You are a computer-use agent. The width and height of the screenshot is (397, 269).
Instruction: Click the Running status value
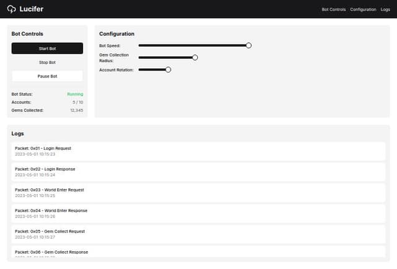click(75, 94)
